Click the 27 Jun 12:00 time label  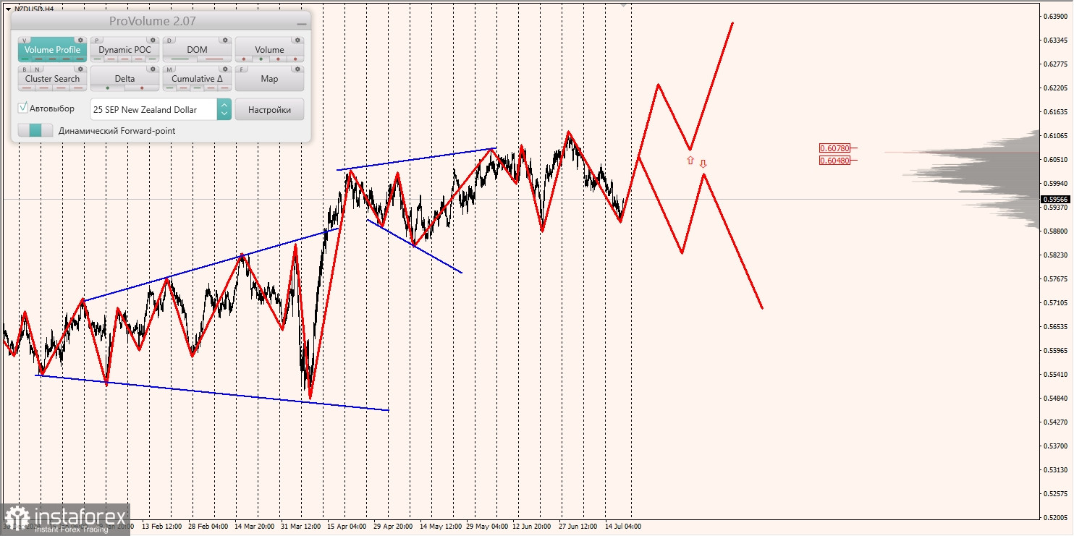tap(578, 527)
